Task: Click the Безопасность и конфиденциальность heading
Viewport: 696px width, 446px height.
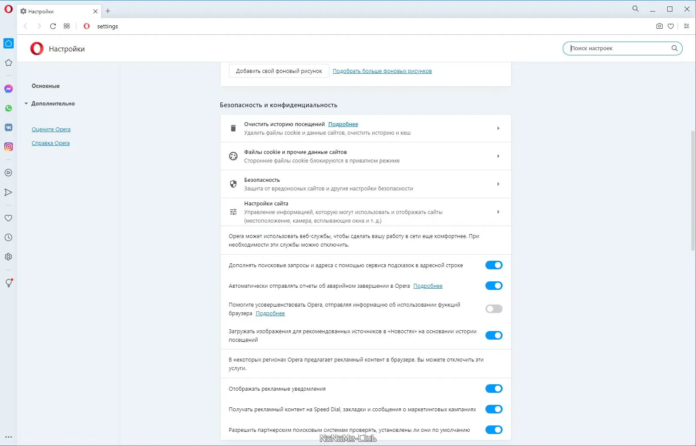Action: (279, 105)
